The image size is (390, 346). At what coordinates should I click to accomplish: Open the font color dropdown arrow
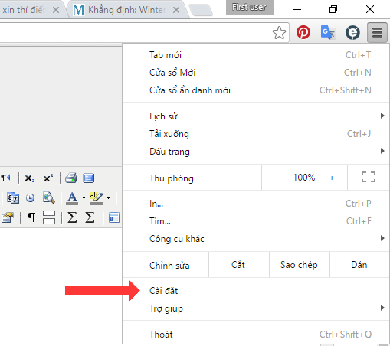84,197
